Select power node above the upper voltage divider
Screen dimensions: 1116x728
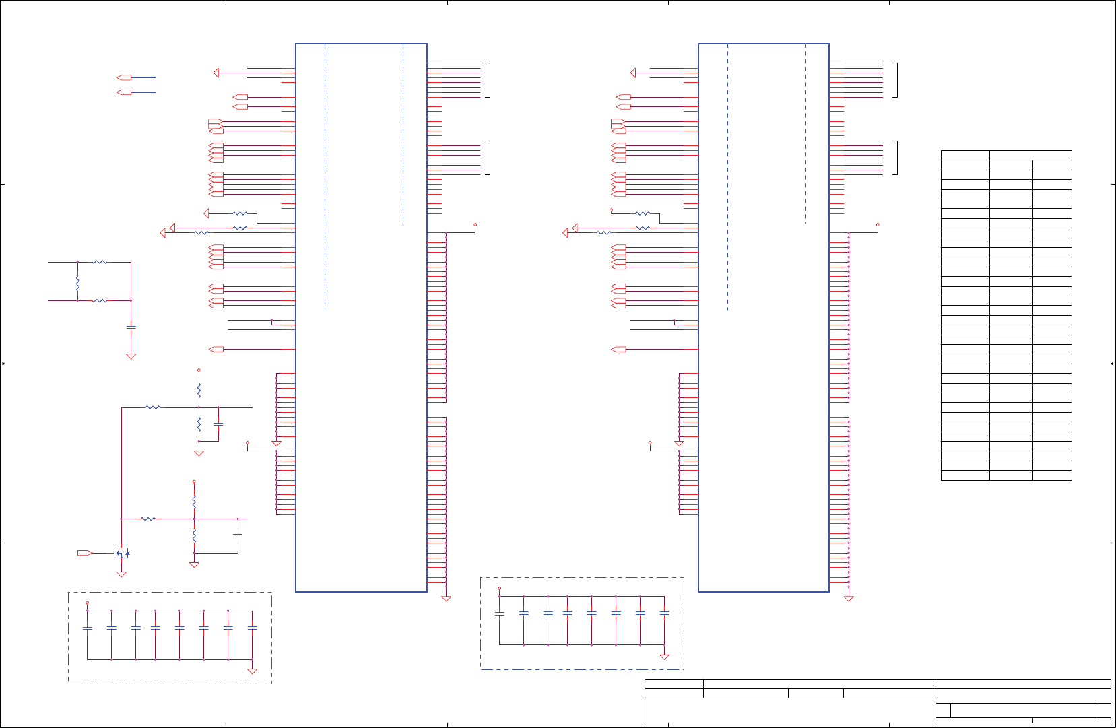pyautogui.click(x=199, y=370)
